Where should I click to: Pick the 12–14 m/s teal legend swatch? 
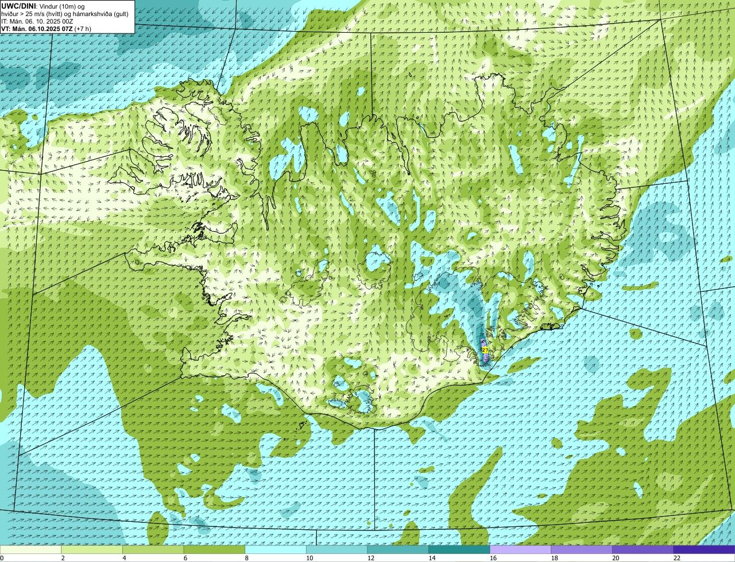point(398,549)
